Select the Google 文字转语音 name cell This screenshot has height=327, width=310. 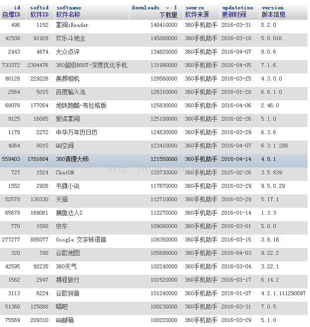tap(81, 240)
